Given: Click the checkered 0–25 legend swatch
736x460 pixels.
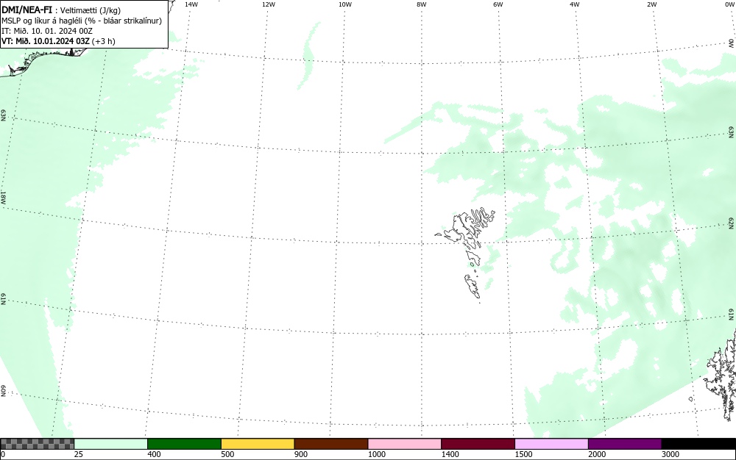Looking at the screenshot, I should (x=37, y=444).
